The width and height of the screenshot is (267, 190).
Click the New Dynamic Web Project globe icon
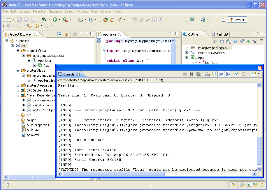[x=80, y=20]
